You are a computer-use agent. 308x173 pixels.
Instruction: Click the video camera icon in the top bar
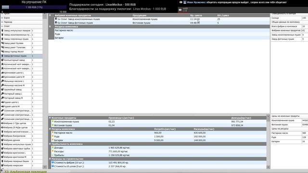click(181, 2)
